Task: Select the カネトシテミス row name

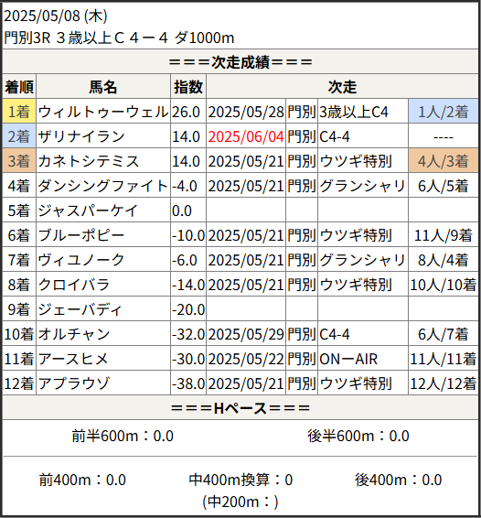Action: [89, 161]
